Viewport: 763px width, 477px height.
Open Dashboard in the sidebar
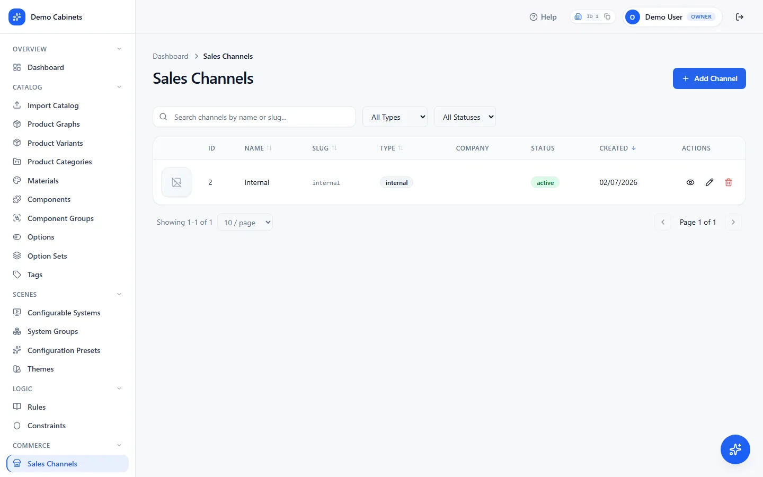point(67,67)
